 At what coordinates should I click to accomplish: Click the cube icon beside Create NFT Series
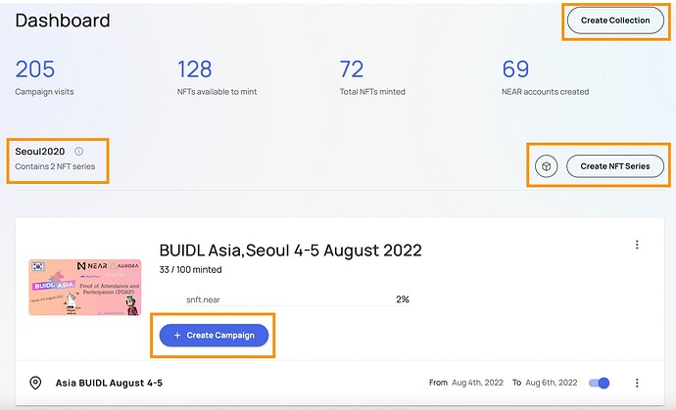click(547, 166)
